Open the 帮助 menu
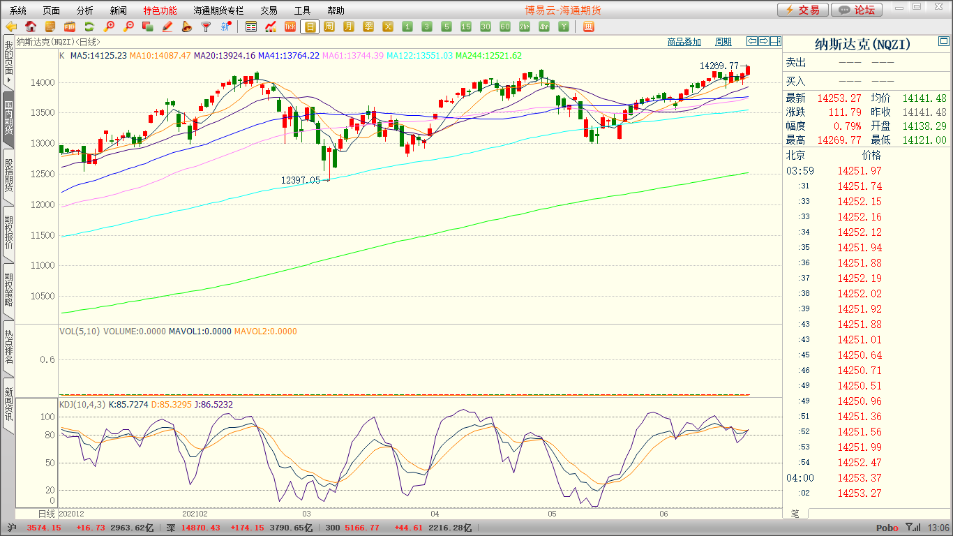The image size is (953, 536). 336,10
